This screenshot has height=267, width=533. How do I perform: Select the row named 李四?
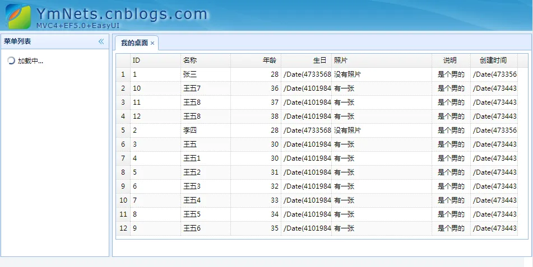[x=317, y=130]
